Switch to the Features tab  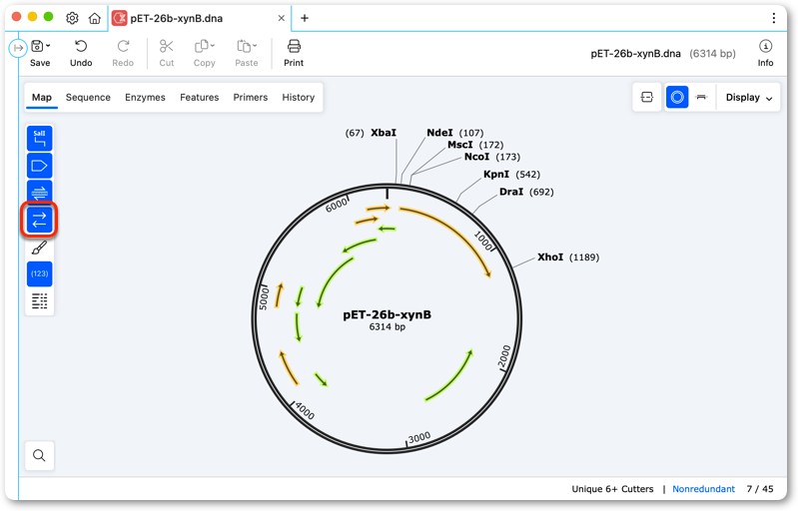[200, 97]
